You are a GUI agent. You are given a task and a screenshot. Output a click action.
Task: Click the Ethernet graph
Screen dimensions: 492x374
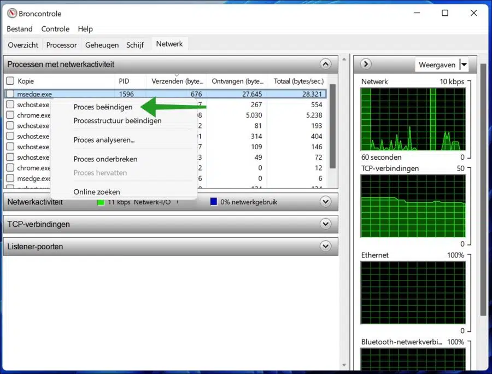coord(413,293)
